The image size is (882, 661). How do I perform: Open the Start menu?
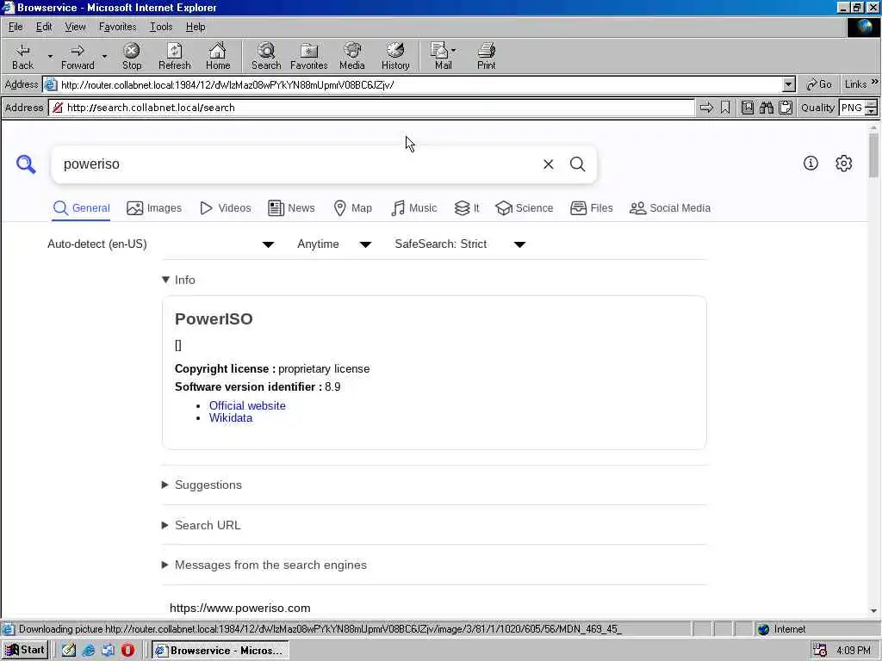pyautogui.click(x=25, y=650)
